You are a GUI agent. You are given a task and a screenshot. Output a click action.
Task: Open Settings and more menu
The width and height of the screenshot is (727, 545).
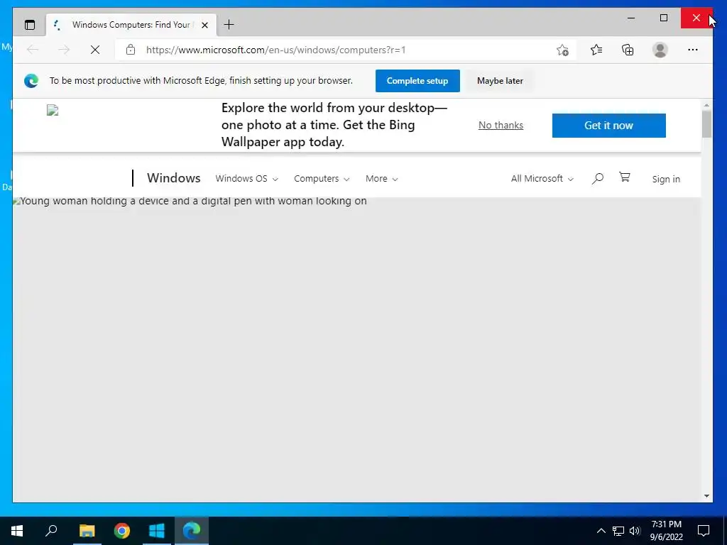coord(693,50)
